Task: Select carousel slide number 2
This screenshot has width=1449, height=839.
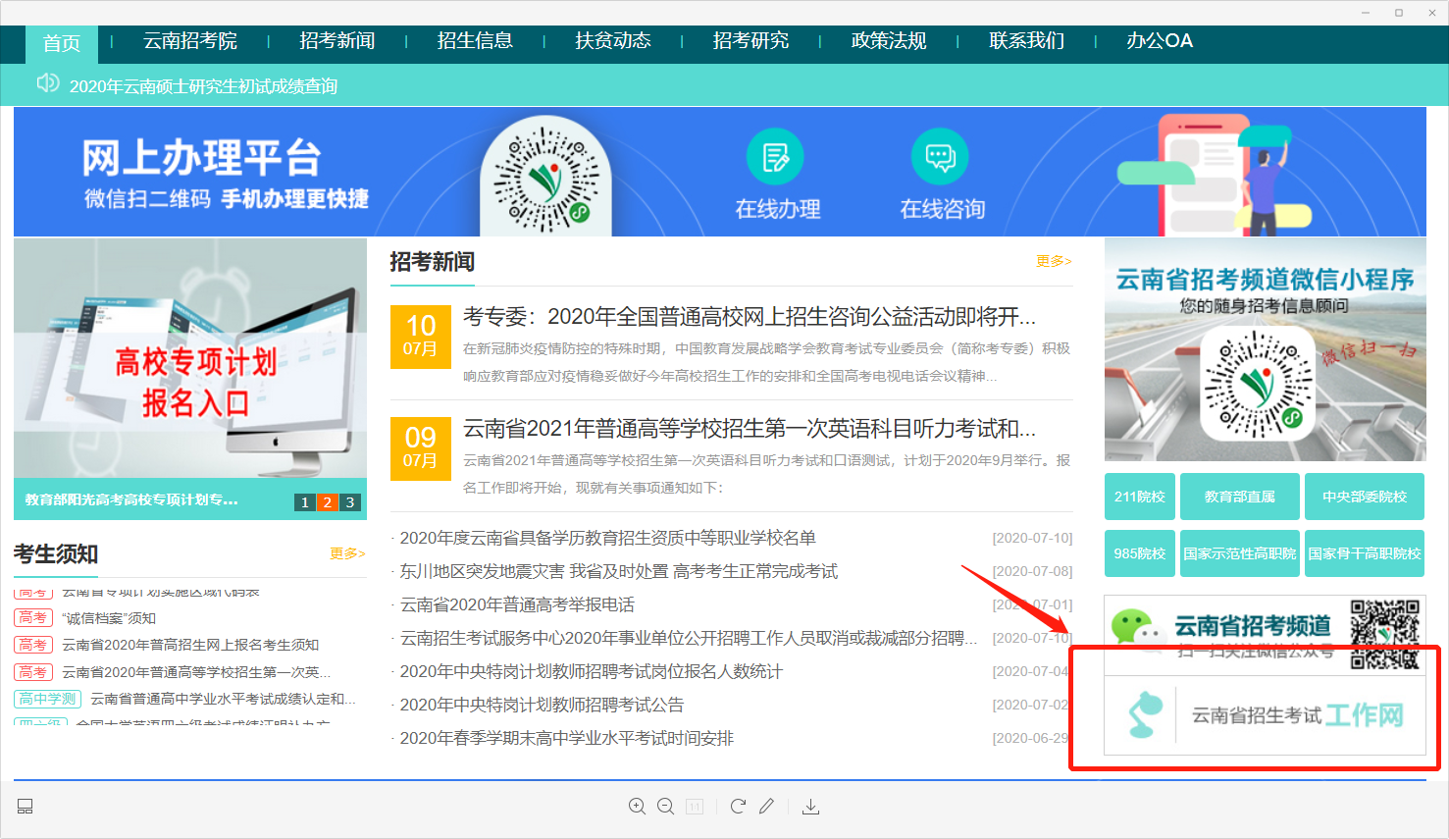Action: click(328, 502)
